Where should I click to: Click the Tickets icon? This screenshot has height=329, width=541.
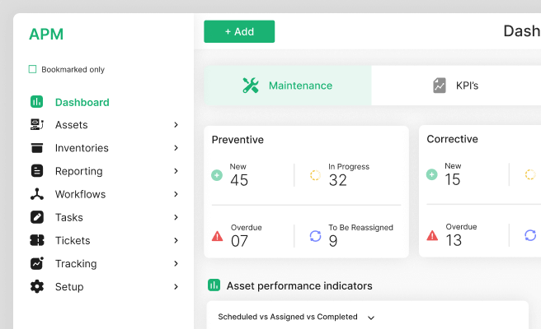(37, 240)
